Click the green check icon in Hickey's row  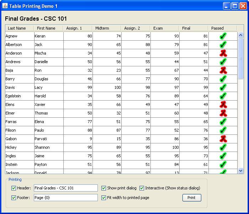[x=223, y=147]
